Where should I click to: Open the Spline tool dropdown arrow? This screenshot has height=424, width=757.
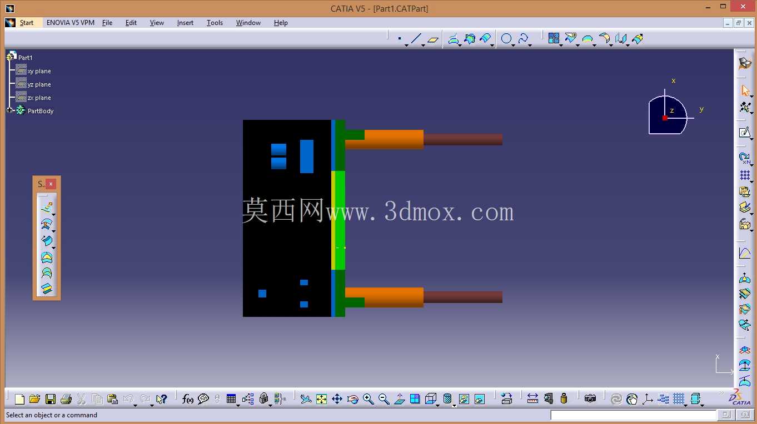point(530,45)
